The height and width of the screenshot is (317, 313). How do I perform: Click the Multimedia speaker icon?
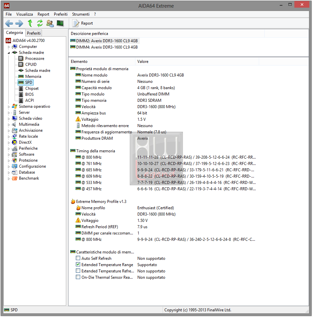14,124
